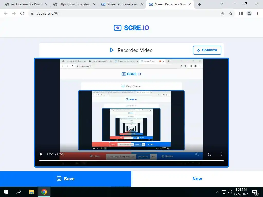Share this page
Viewport: 263px width, 197px height.
[x=222, y=13]
